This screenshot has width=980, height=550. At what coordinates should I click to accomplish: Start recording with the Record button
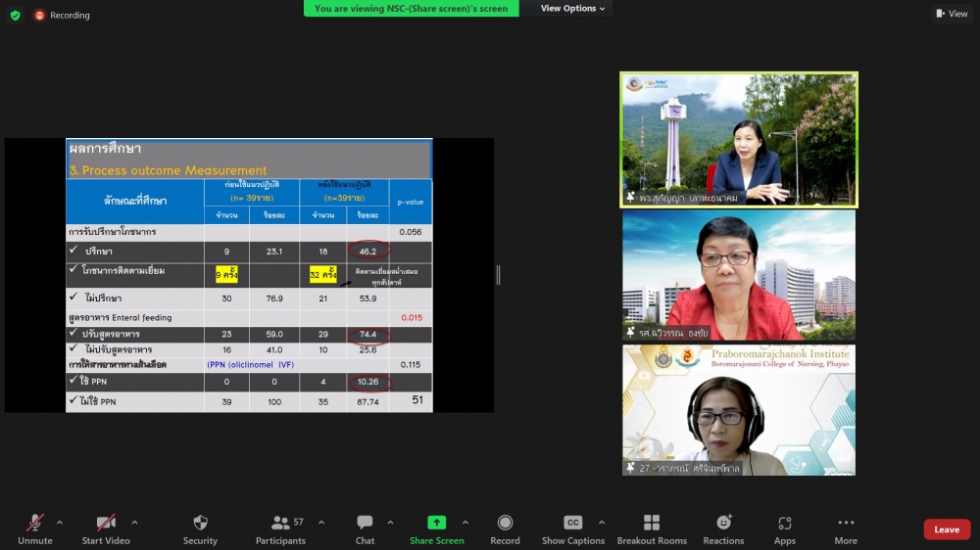pos(505,524)
